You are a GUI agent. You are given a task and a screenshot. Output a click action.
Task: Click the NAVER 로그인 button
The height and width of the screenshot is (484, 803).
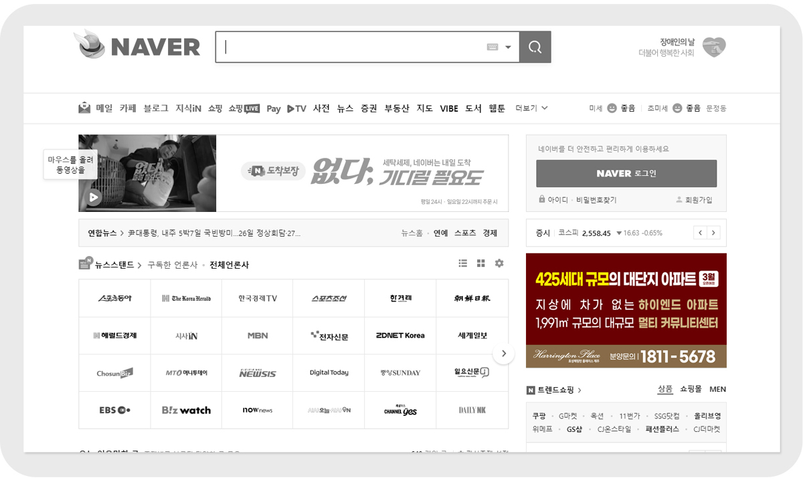[x=626, y=173]
